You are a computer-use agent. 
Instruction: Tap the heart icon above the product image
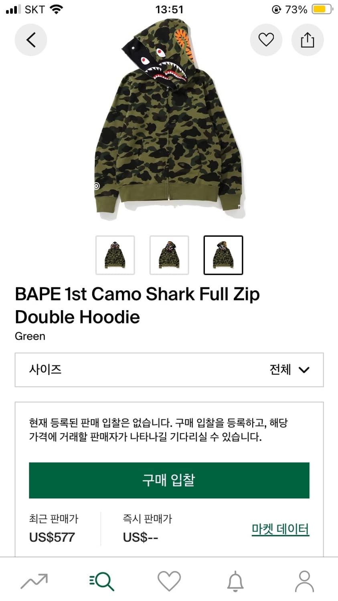pos(266,40)
